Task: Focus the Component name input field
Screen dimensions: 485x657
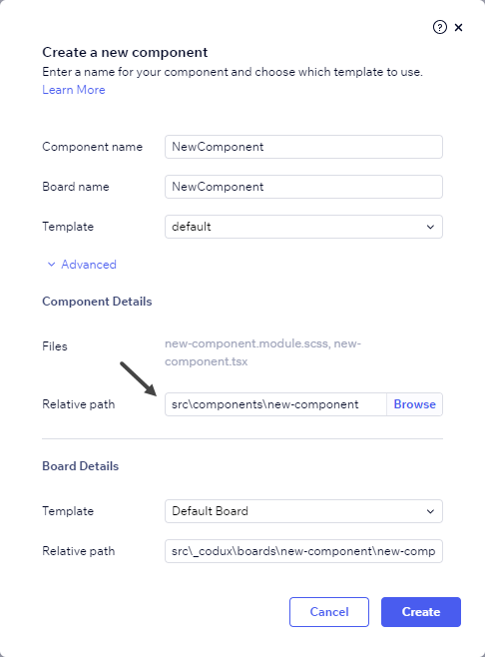Action: [x=303, y=147]
